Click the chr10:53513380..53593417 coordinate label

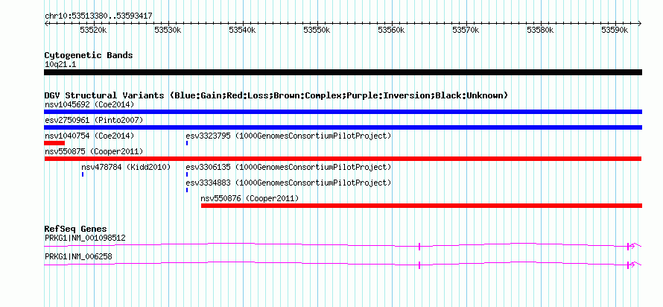coord(98,16)
